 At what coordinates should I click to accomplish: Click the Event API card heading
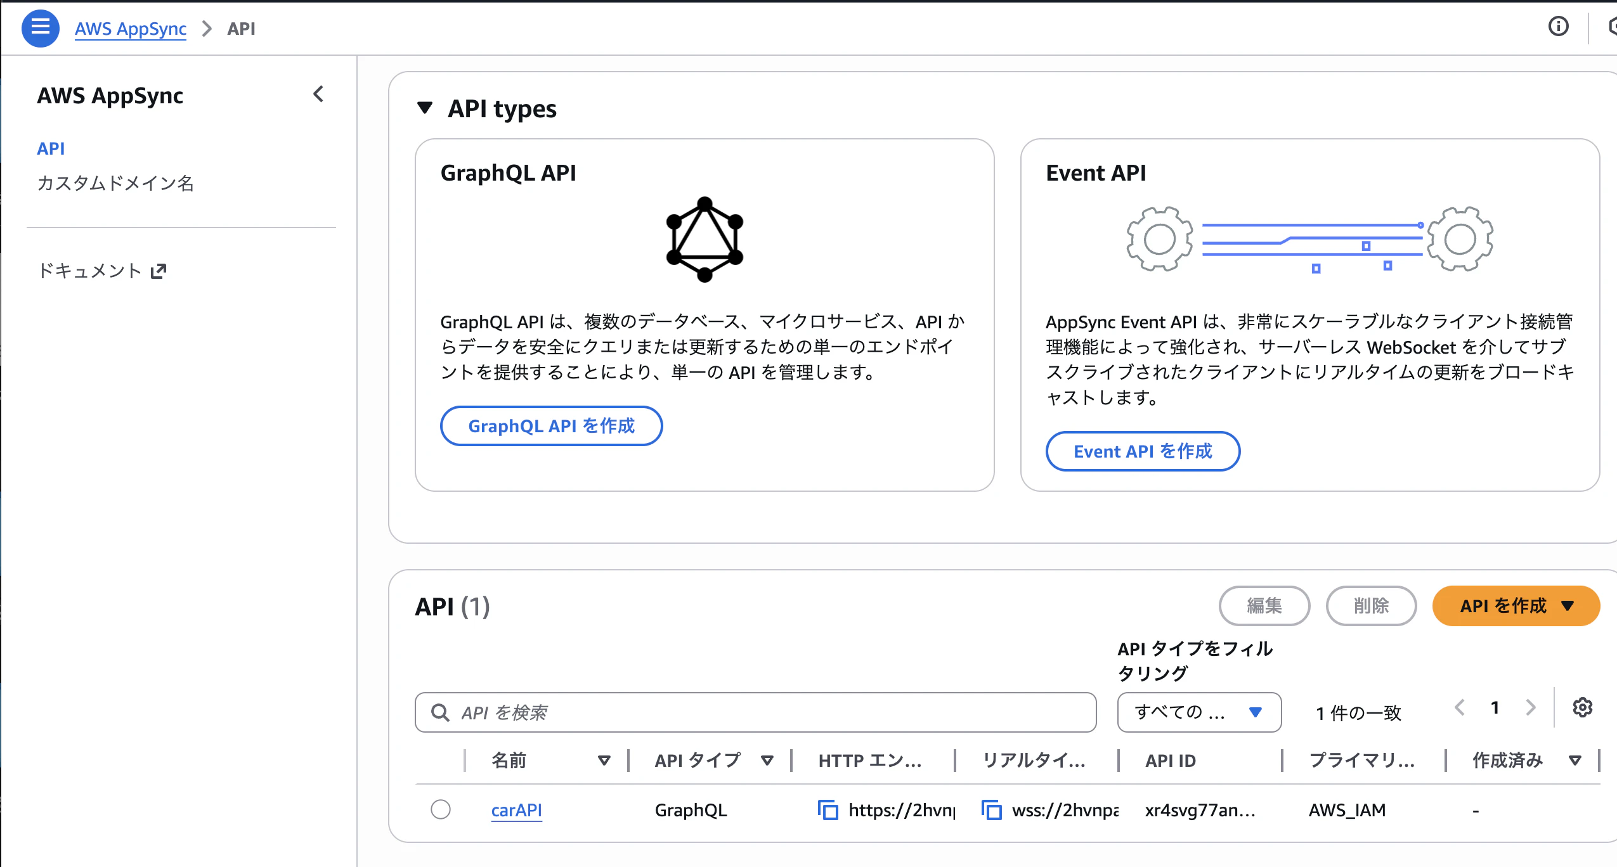[x=1096, y=173]
